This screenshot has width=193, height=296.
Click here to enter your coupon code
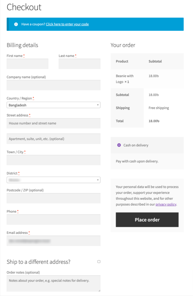point(67,24)
